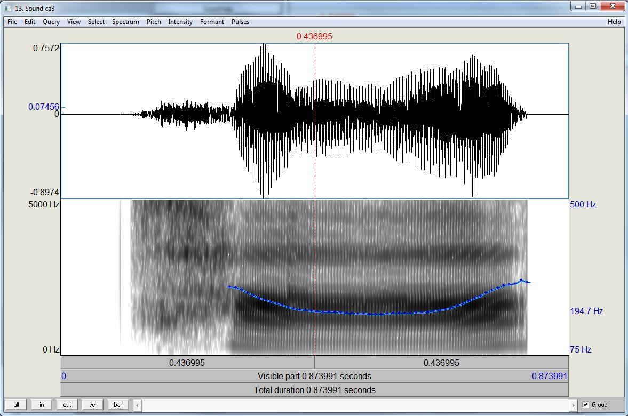Open the Select menu
This screenshot has height=416, width=628.
tap(96, 22)
